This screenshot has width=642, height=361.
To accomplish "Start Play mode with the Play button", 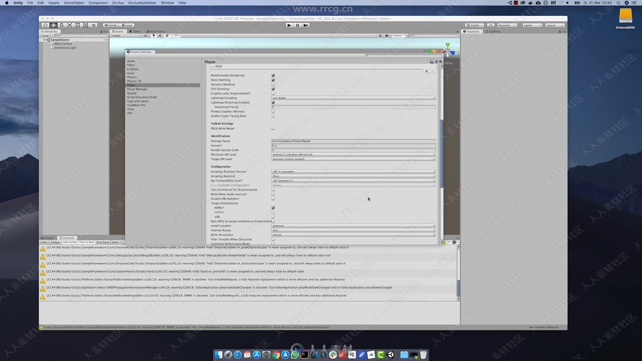I will (x=289, y=25).
